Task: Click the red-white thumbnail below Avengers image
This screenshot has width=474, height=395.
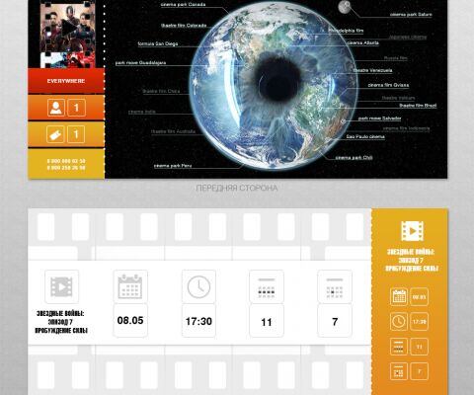Action: 68,60
